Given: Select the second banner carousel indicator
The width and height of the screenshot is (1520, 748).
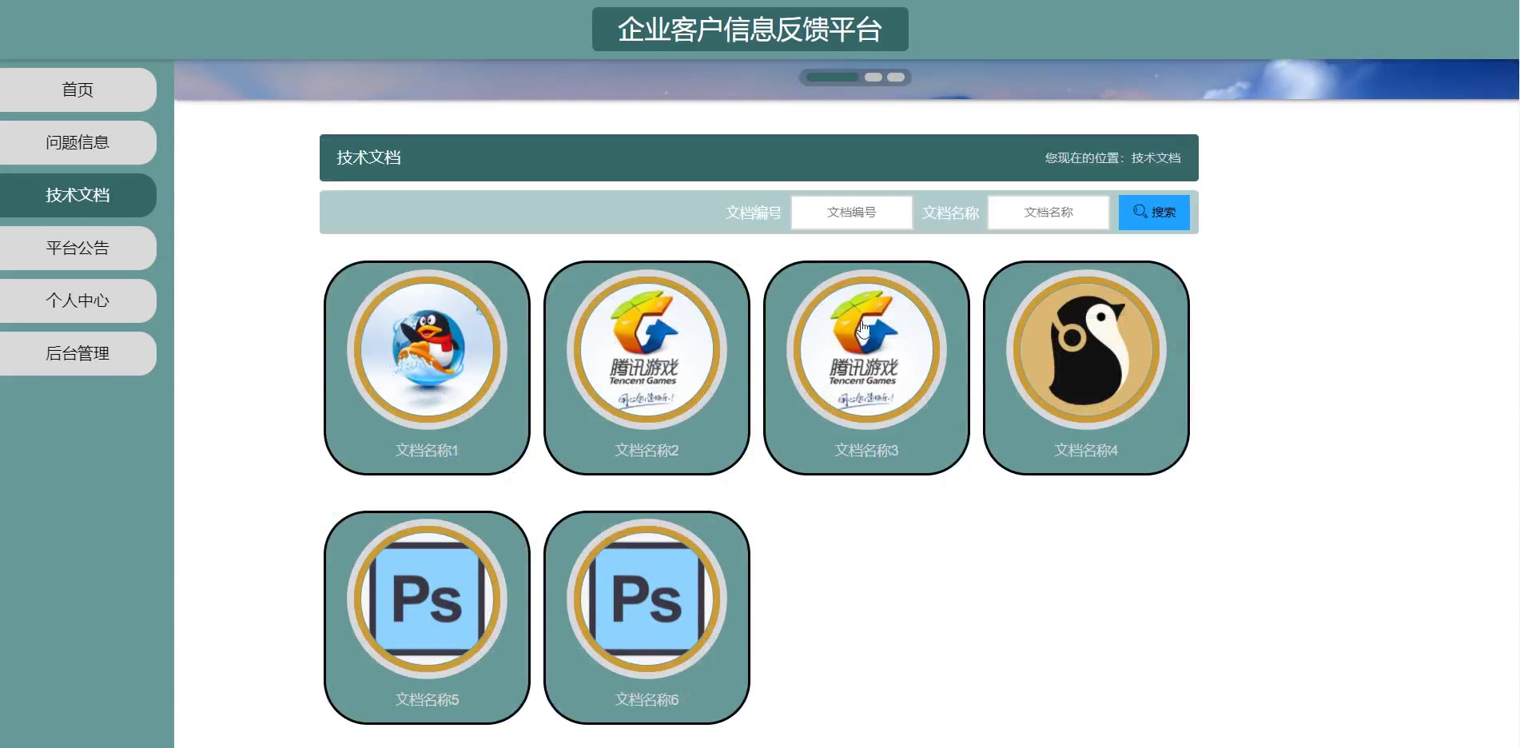Looking at the screenshot, I should [873, 78].
